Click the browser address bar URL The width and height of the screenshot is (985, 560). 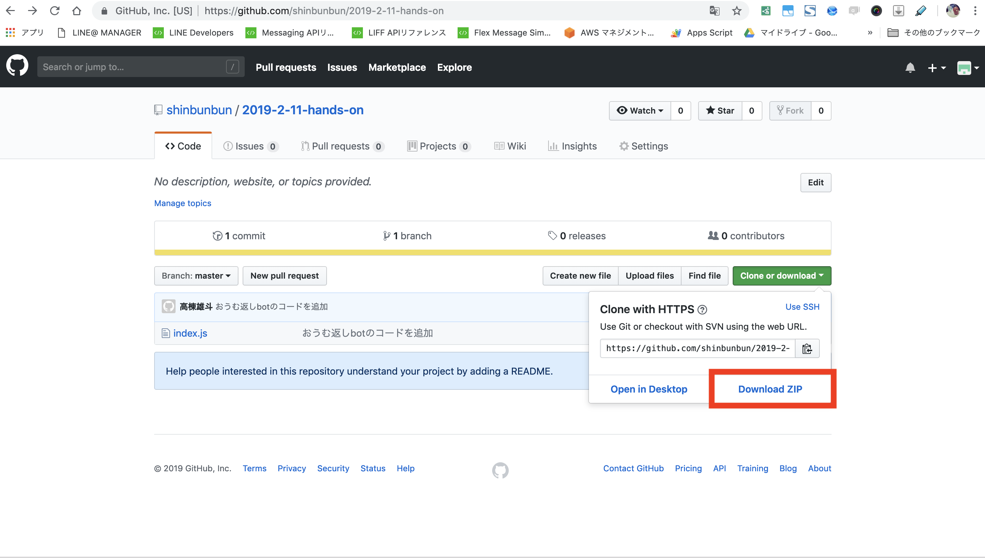coord(324,11)
